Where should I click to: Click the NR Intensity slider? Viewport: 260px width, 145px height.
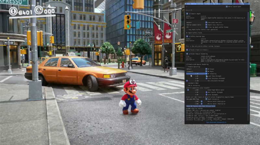197,74
